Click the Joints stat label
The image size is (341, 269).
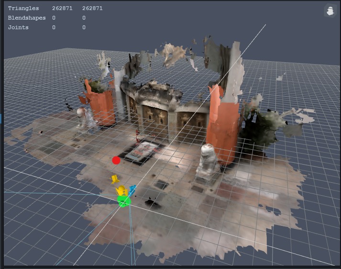click(18, 27)
